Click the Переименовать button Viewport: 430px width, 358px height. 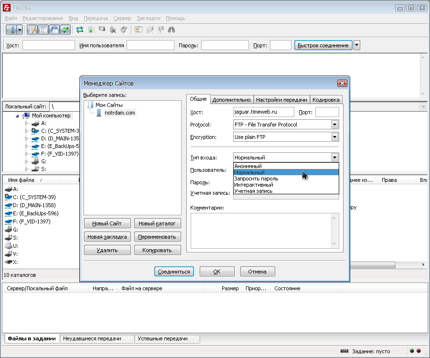[x=157, y=237]
